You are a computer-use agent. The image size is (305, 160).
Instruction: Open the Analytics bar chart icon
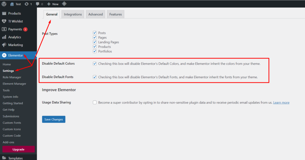(4, 37)
